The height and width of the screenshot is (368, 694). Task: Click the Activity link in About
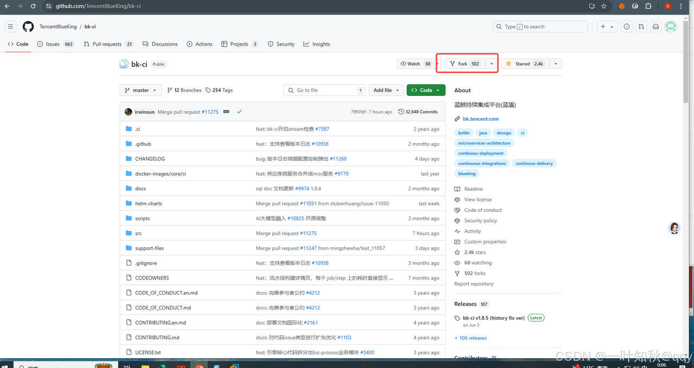472,231
